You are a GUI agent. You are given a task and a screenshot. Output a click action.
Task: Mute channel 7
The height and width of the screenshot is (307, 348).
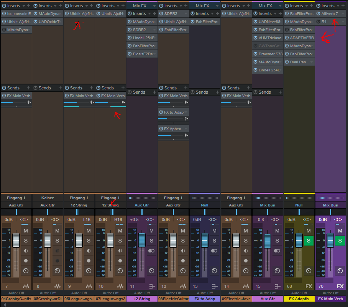26,231
